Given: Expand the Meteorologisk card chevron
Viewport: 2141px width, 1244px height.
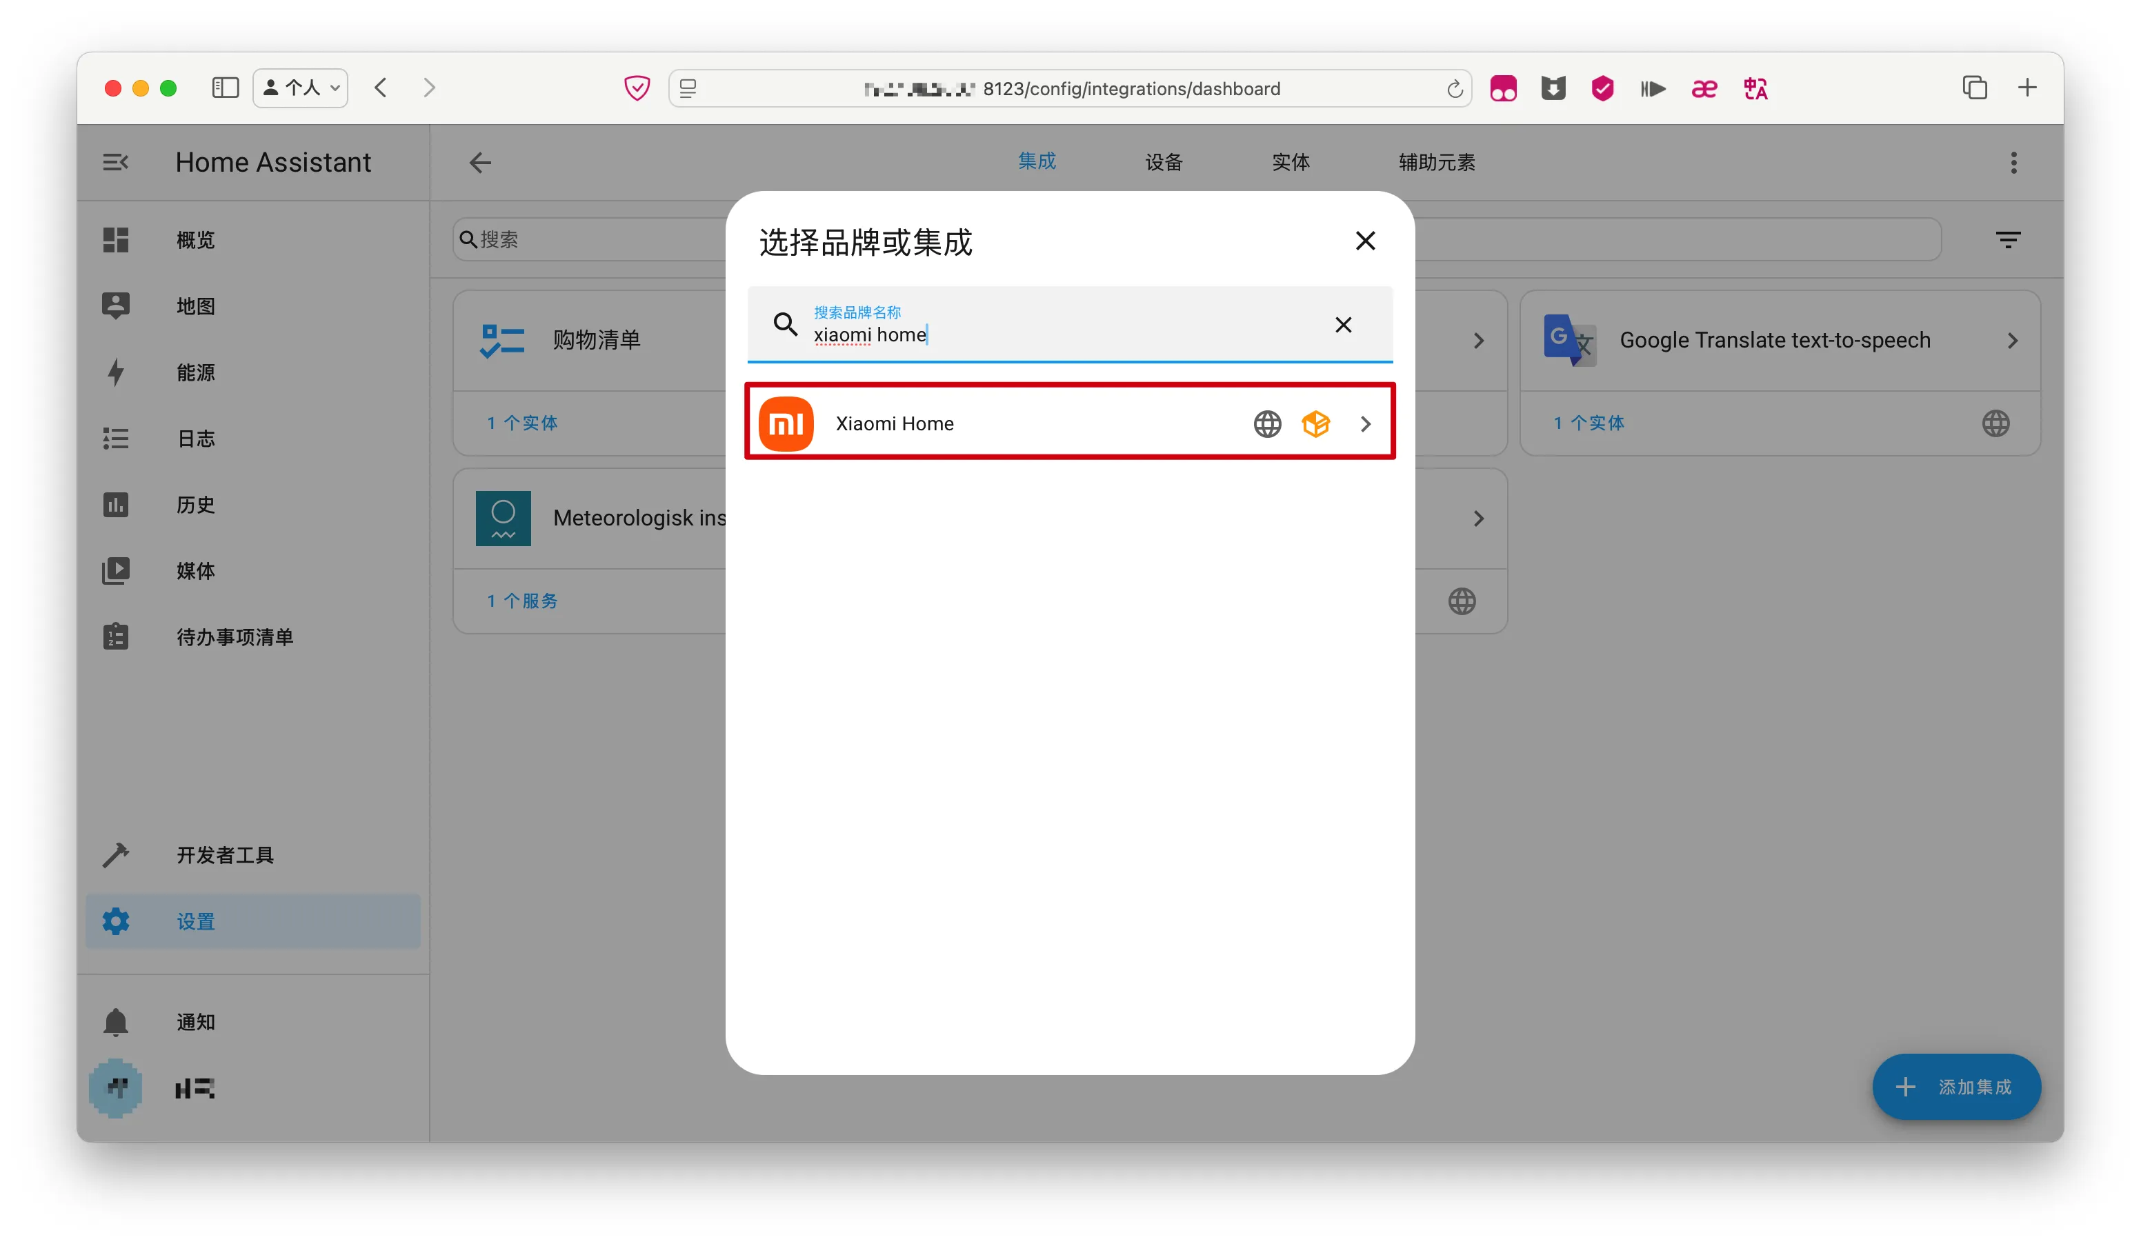Looking at the screenshot, I should 1479,518.
